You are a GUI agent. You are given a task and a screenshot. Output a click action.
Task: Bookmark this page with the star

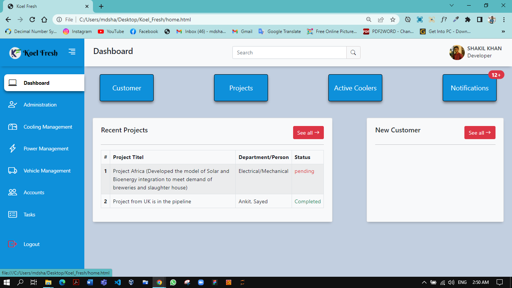[x=393, y=19]
